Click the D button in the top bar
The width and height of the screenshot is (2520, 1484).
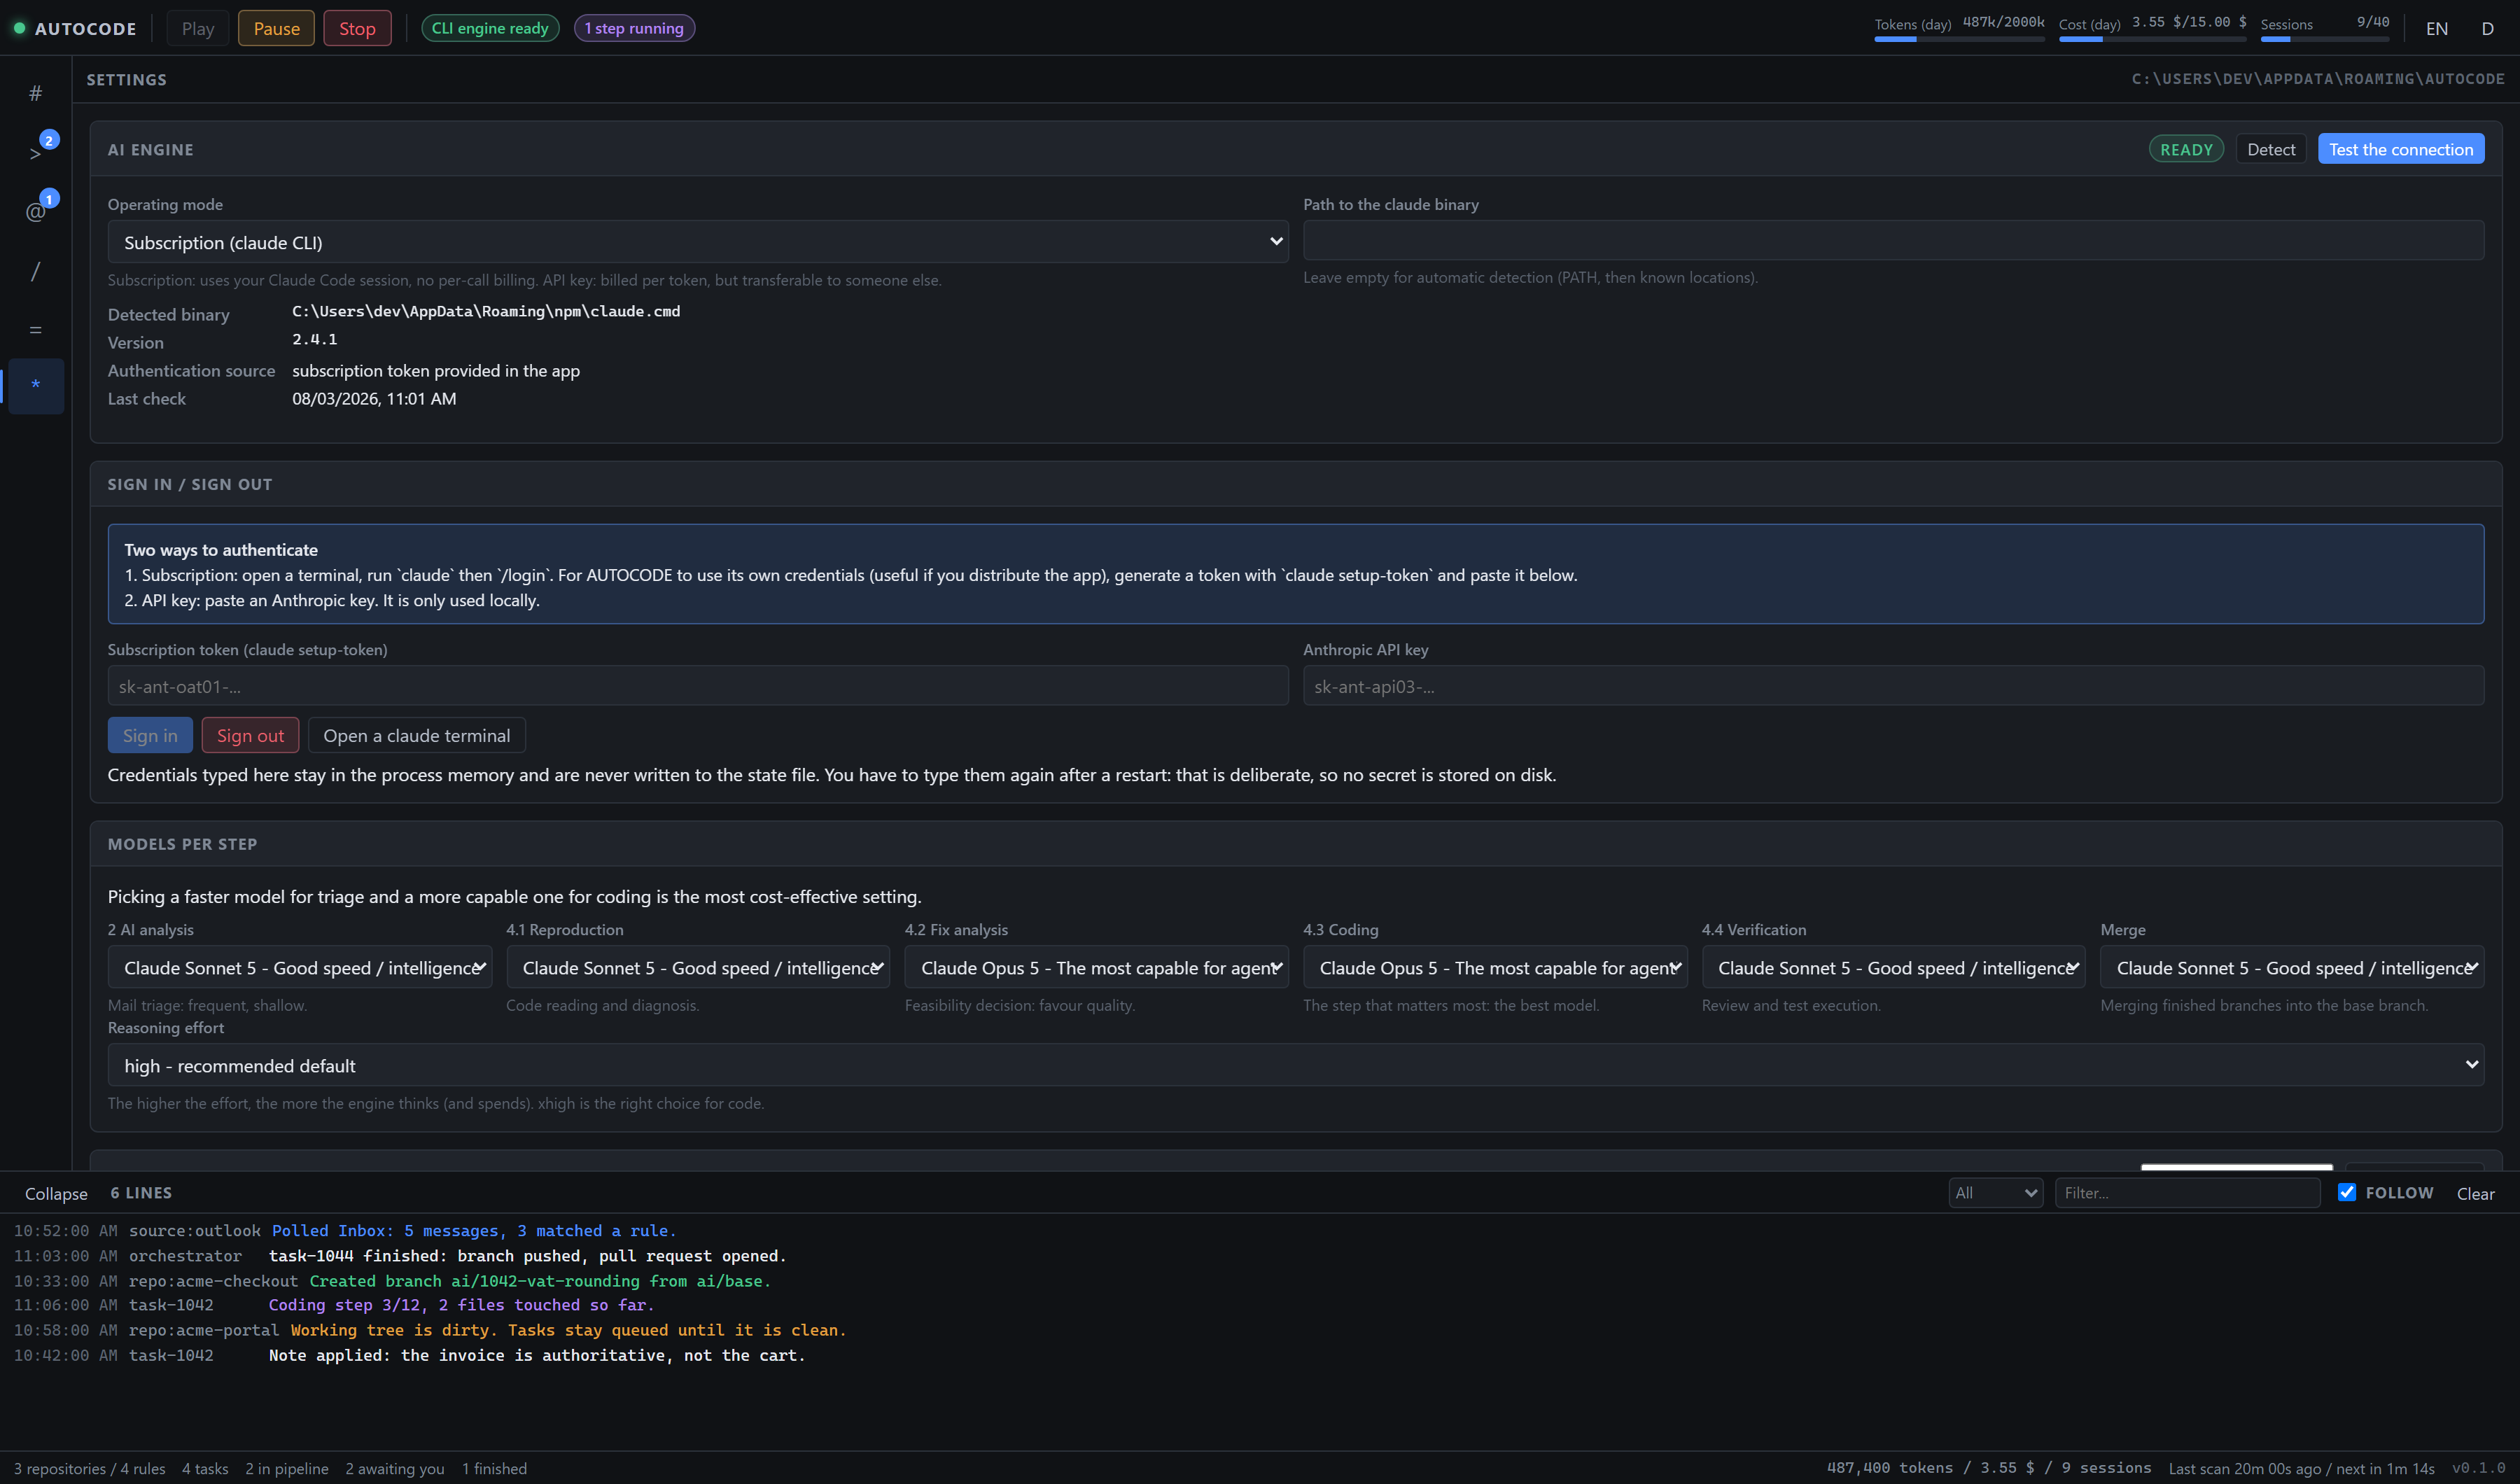click(2487, 28)
